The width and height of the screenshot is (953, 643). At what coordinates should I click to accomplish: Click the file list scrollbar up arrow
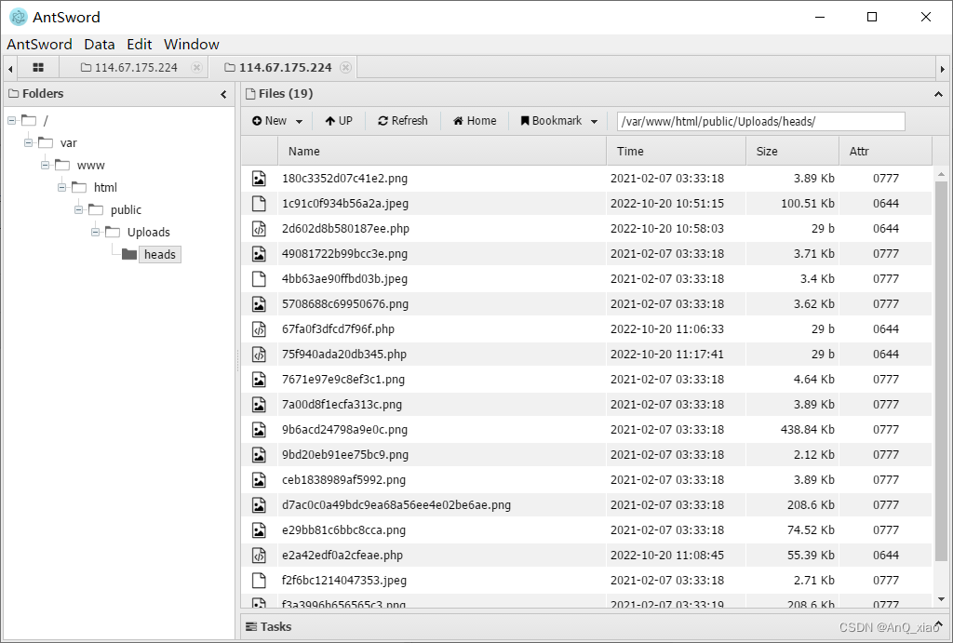point(942,174)
